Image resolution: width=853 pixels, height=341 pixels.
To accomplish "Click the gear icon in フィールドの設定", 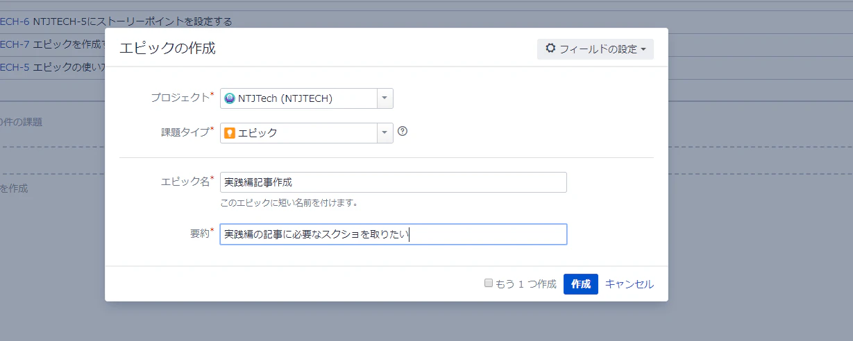I will click(x=550, y=49).
